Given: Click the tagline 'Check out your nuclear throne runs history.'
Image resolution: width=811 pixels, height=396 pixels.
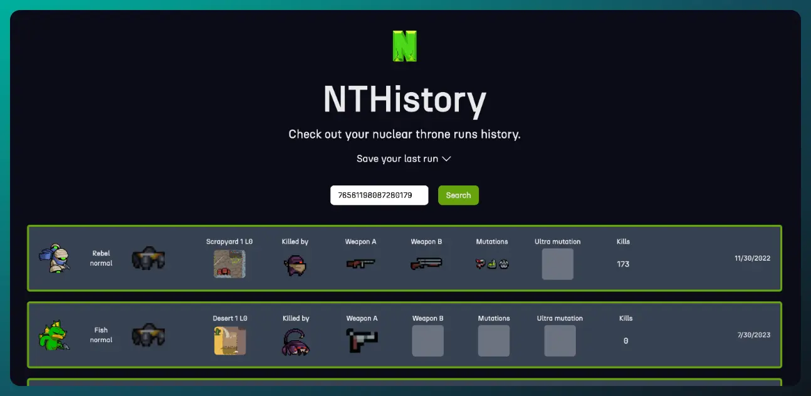Looking at the screenshot, I should pyautogui.click(x=404, y=134).
